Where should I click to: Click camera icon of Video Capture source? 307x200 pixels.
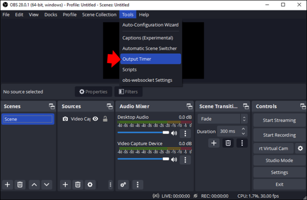pos(65,119)
